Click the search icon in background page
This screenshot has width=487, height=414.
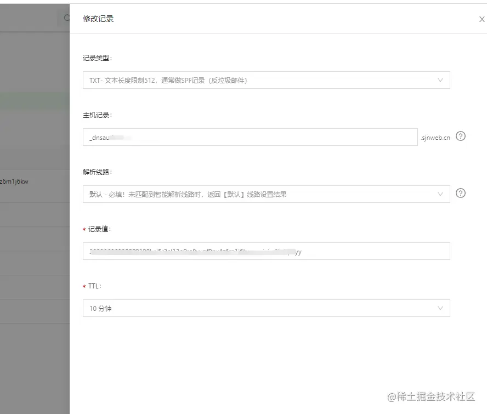pos(66,18)
